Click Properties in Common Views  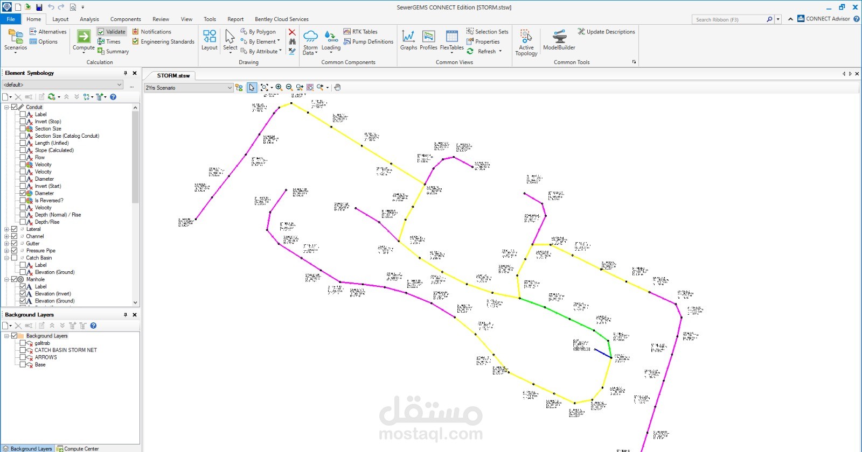click(x=483, y=41)
